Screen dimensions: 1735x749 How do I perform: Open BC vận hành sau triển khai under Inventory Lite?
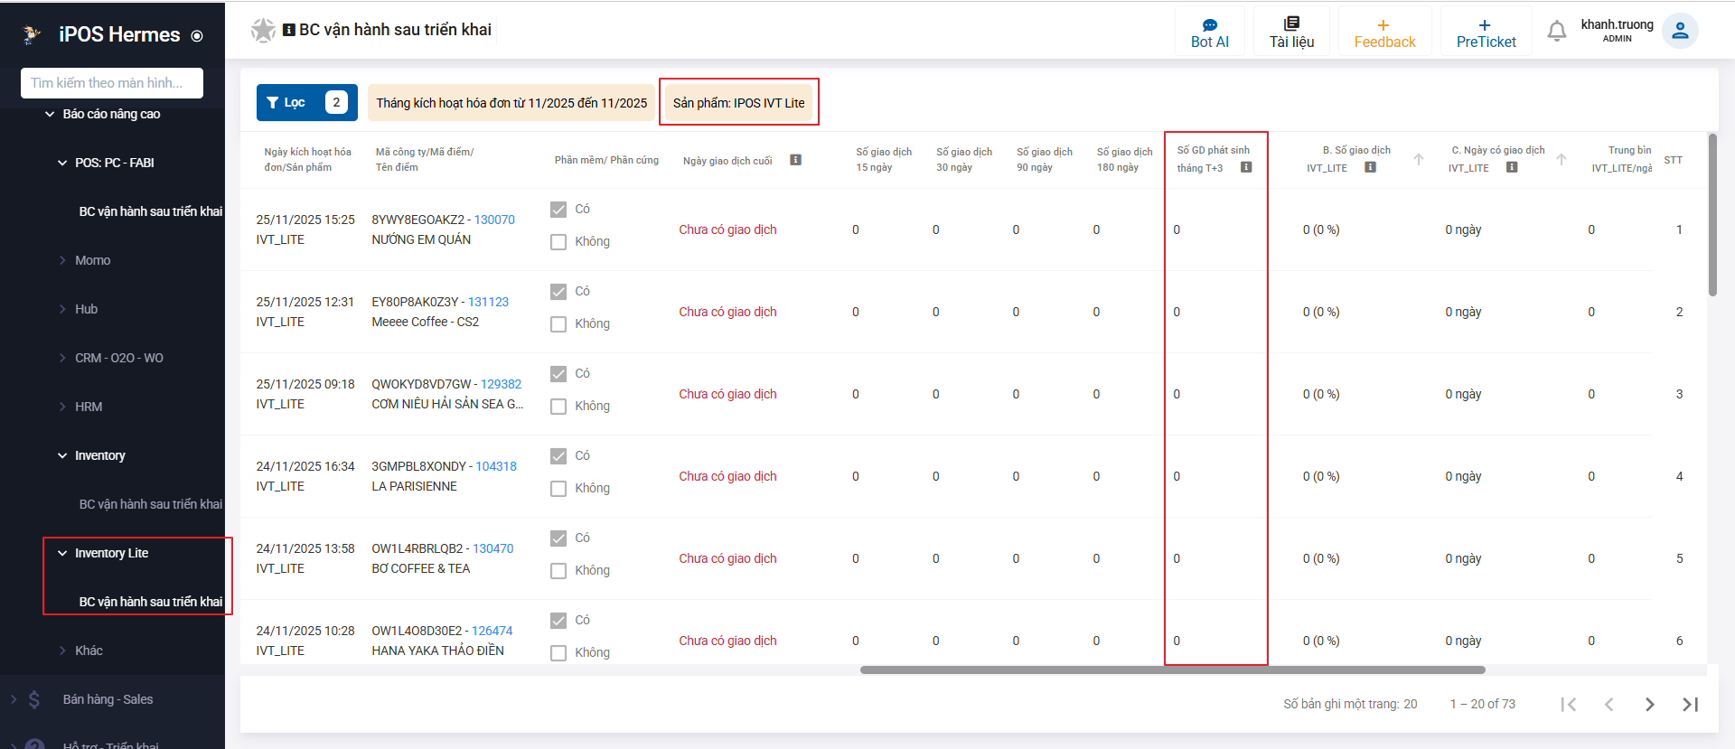coord(150,602)
